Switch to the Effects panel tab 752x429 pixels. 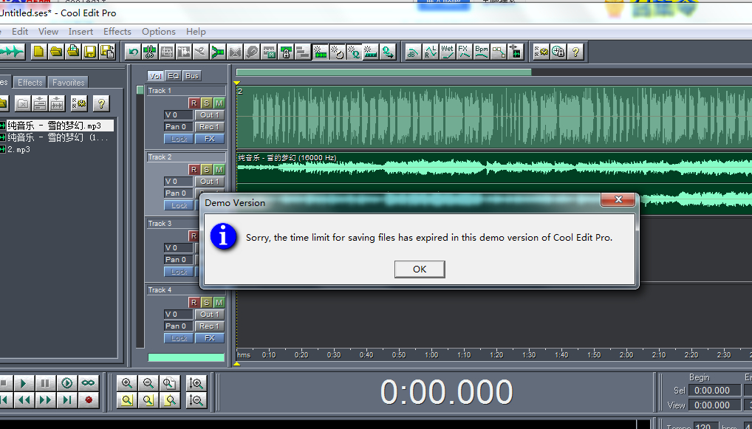click(x=30, y=83)
